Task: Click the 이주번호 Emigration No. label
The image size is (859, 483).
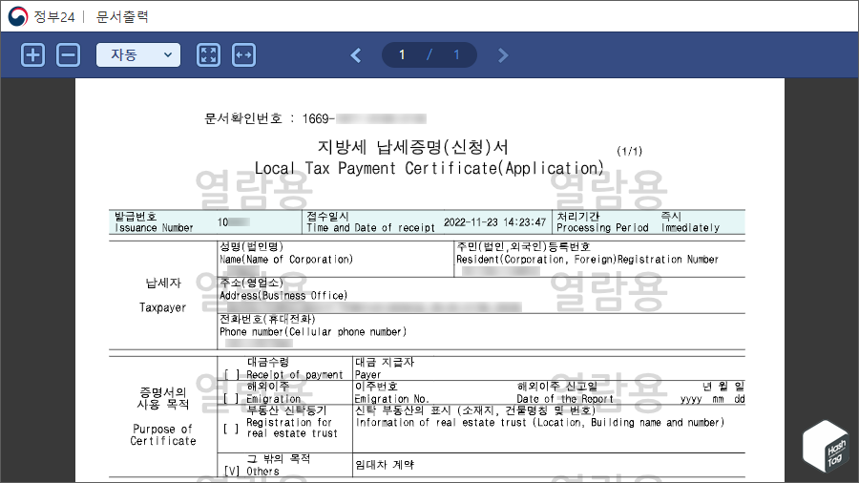Action: pyautogui.click(x=391, y=392)
